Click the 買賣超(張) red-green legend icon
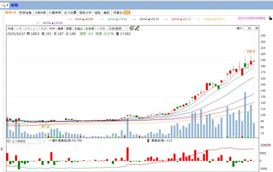The height and width of the screenshot is (172, 273). coord(148,141)
